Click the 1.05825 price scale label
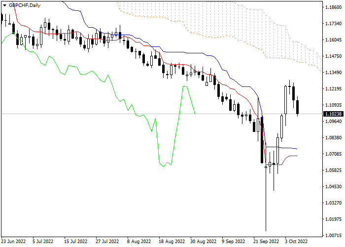The image size is (345, 247). click(334, 170)
